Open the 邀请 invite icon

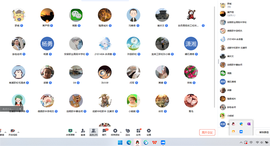point(83,131)
